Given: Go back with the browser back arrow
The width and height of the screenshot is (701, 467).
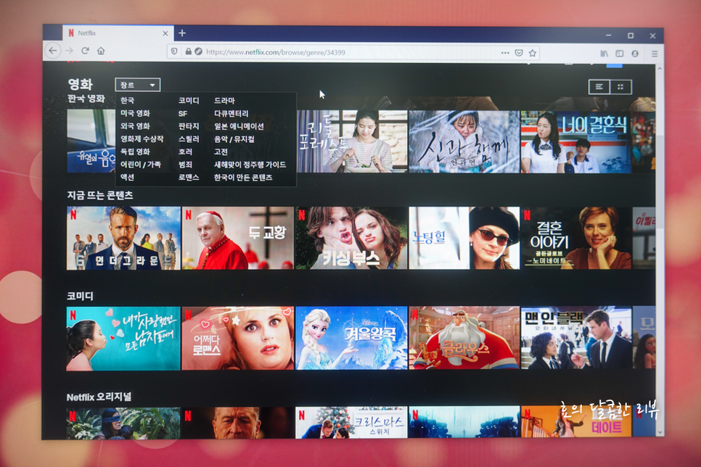Looking at the screenshot, I should pyautogui.click(x=53, y=51).
